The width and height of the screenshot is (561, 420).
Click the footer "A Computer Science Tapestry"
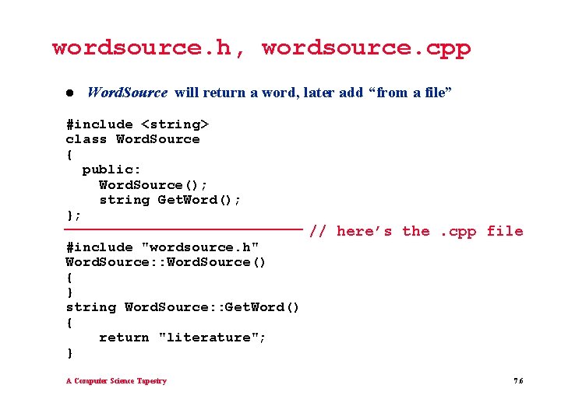[x=116, y=380]
